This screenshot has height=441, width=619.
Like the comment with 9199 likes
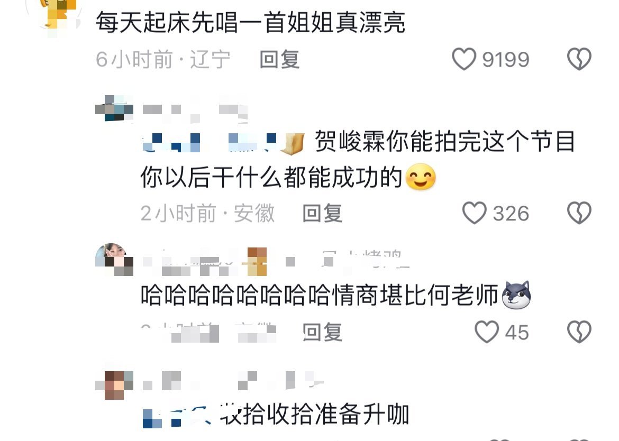pos(464,59)
